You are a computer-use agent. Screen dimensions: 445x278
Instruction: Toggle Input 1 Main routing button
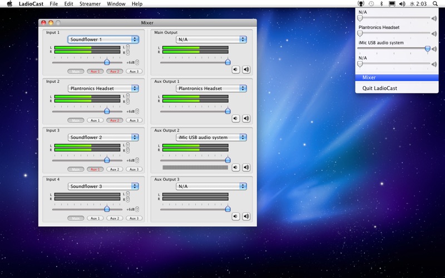(76, 72)
